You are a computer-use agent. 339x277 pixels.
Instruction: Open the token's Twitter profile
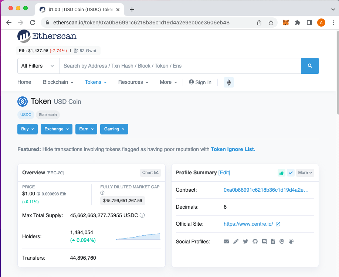coord(245,241)
